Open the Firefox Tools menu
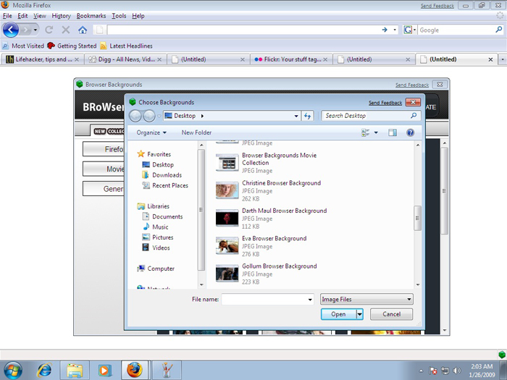The width and height of the screenshot is (507, 380). point(119,16)
